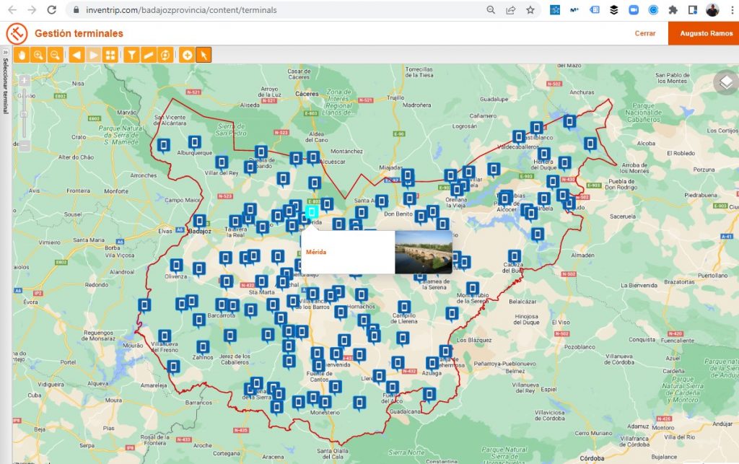Share this page from address bar
The height and width of the screenshot is (464, 739).
click(510, 10)
